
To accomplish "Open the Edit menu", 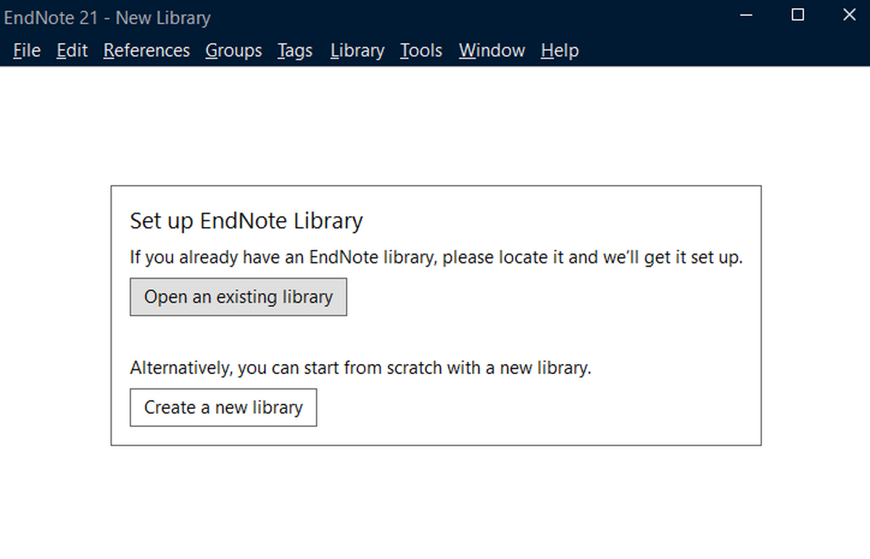I will (71, 50).
